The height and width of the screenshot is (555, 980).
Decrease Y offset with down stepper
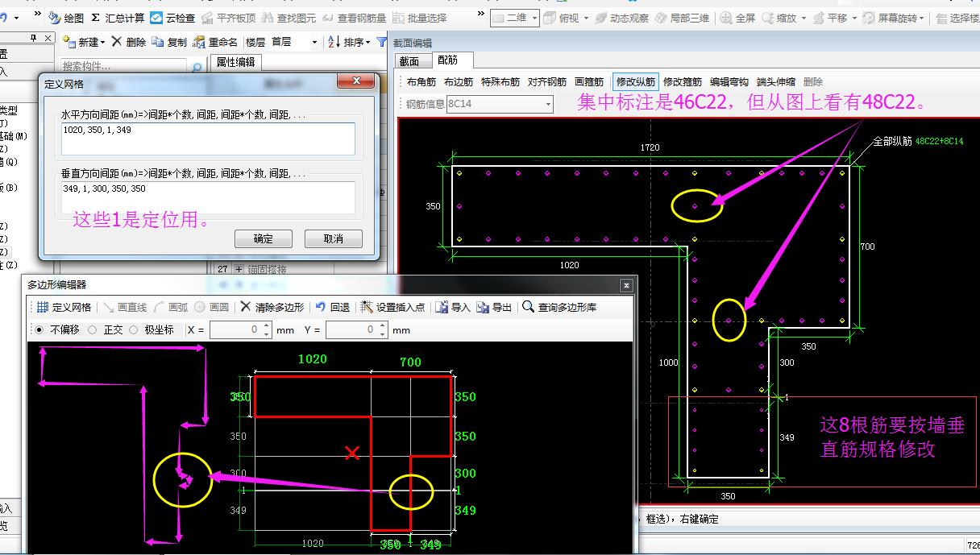point(381,333)
